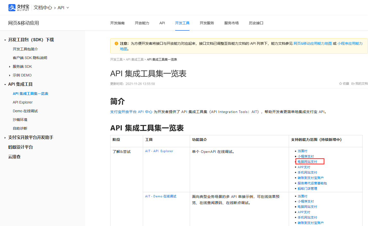This screenshot has height=226, width=368.
Task: Click 文档中心 in the header
Action: click(43, 8)
